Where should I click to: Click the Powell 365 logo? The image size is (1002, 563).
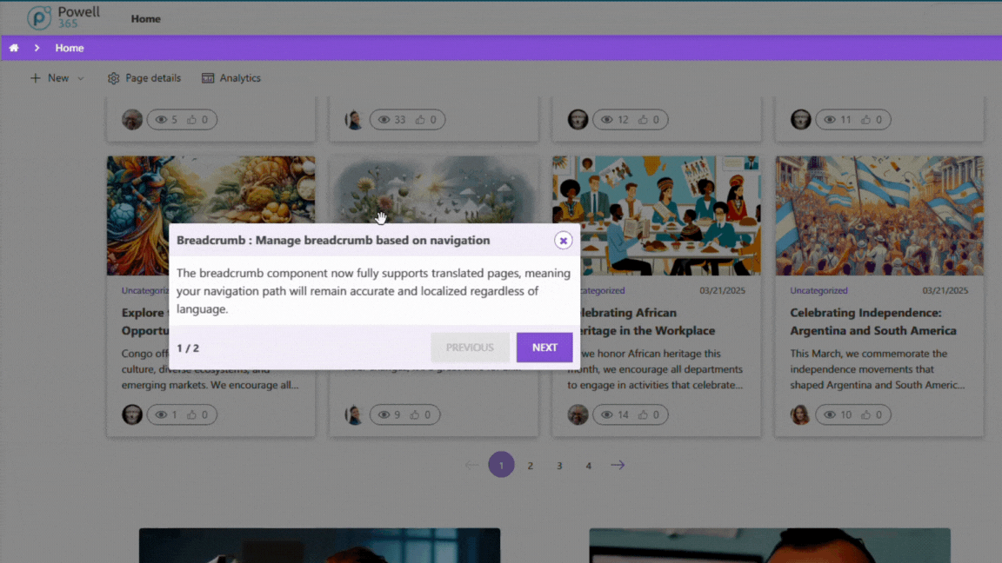click(63, 17)
